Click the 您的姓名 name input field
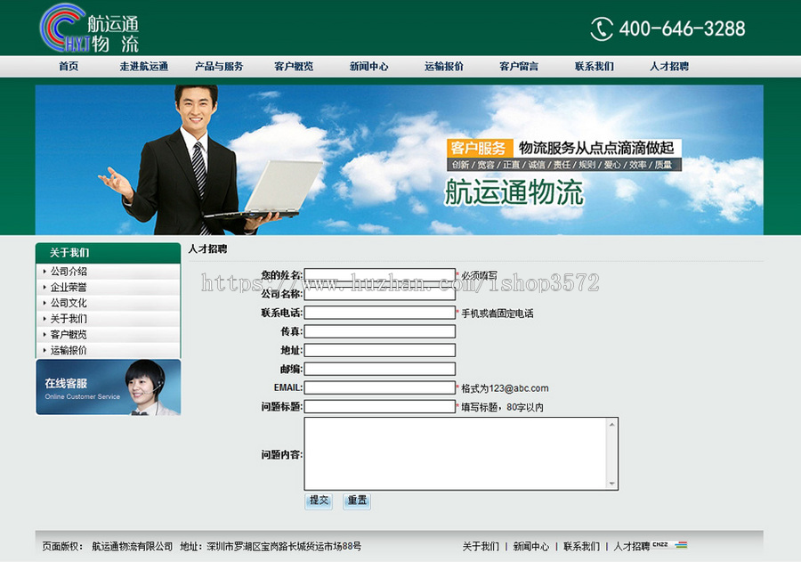The width and height of the screenshot is (801, 562). tap(379, 274)
